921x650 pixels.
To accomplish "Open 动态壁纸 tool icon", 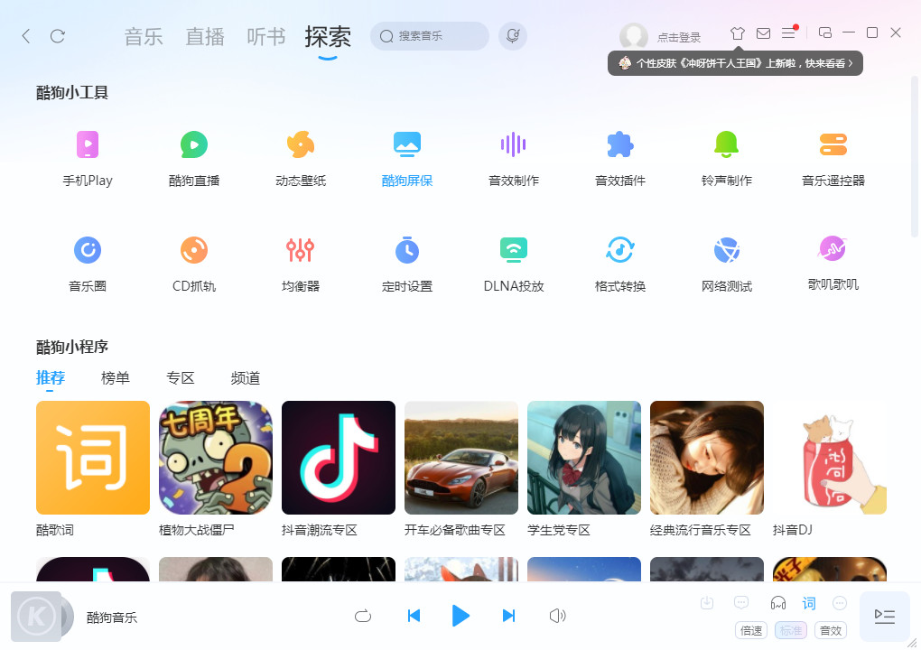I will click(x=301, y=144).
